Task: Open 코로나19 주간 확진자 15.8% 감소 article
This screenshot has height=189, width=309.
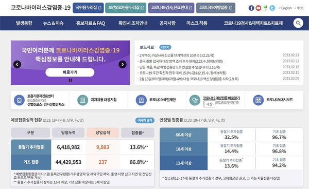Action: [183, 73]
